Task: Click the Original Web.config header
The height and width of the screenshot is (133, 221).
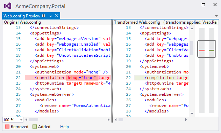Action: (x=22, y=22)
